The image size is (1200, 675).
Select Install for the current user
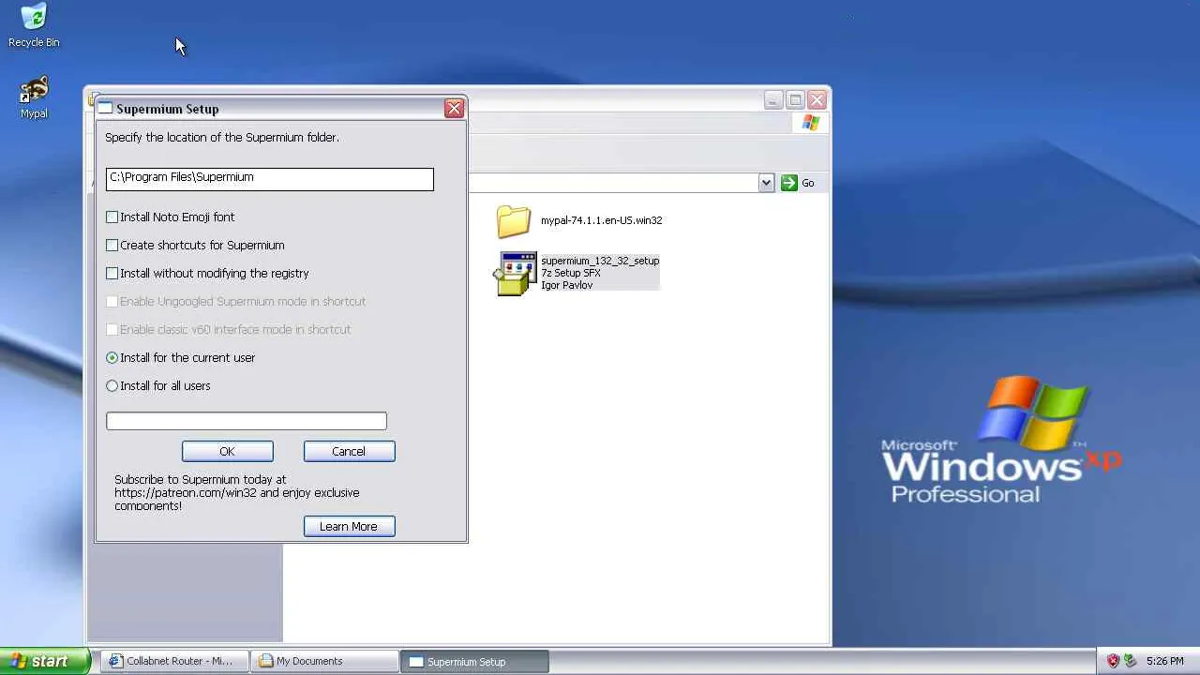point(112,357)
